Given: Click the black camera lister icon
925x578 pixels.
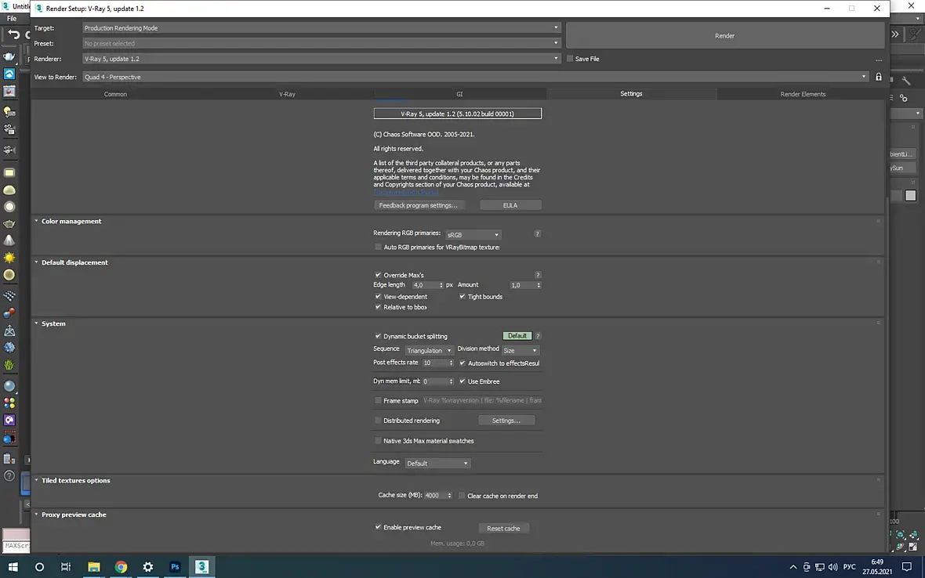Looking at the screenshot, I should pyautogui.click(x=9, y=130).
